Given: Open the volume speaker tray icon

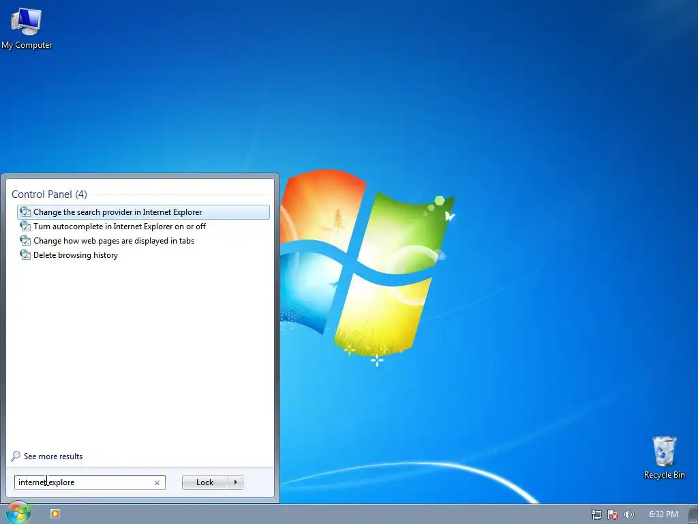Looking at the screenshot, I should coord(628,514).
